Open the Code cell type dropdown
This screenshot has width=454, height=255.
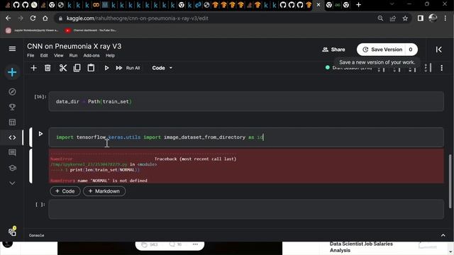(x=162, y=68)
